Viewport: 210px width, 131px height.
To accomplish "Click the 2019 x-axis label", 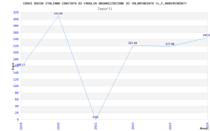I will 21,126.
